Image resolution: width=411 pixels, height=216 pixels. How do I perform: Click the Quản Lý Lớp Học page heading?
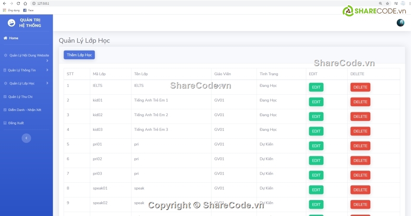(x=84, y=41)
